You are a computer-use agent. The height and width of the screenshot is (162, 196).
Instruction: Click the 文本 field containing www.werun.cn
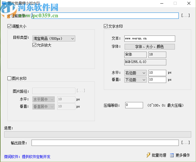(150, 38)
